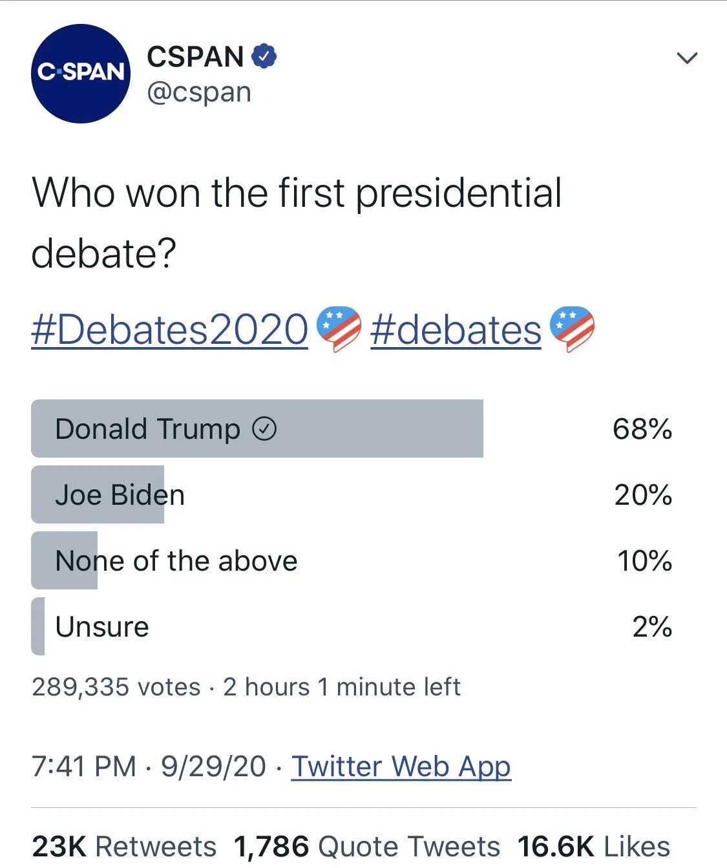Open the #Debates2020 hashtag link
727x868 pixels.
170,330
